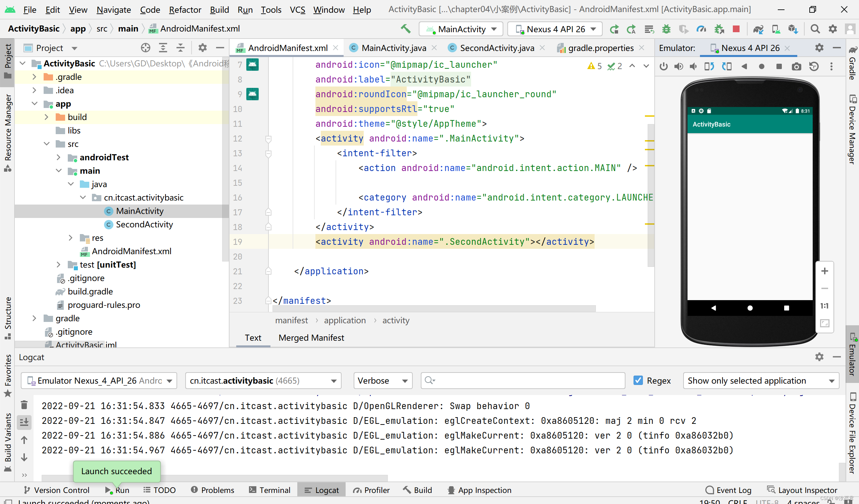
Task: Switch to SecondActivity.java tab
Action: coord(497,48)
